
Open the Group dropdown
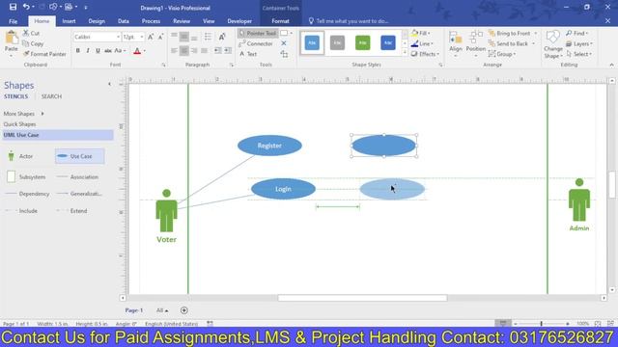[x=502, y=54]
